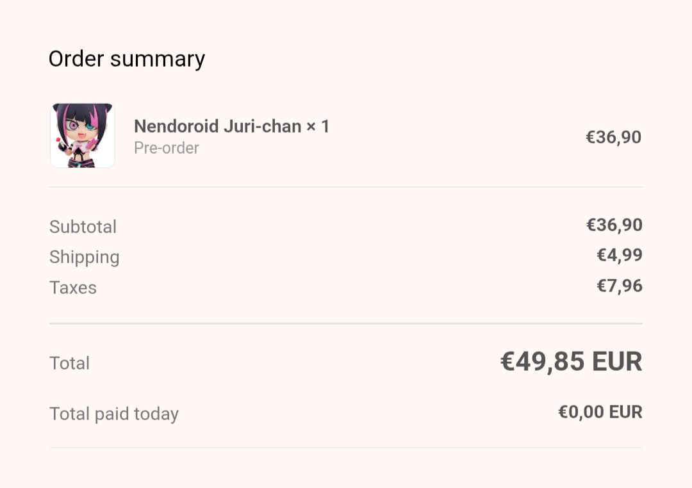Select the Pre-order label under the product
The height and width of the screenshot is (488, 692).
click(x=167, y=148)
